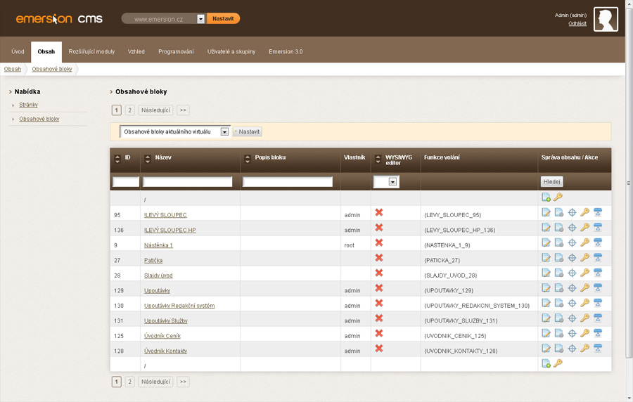The width and height of the screenshot is (633, 402).
Task: Click the edit icon for Úvodník Kontakty
Action: 546,349
